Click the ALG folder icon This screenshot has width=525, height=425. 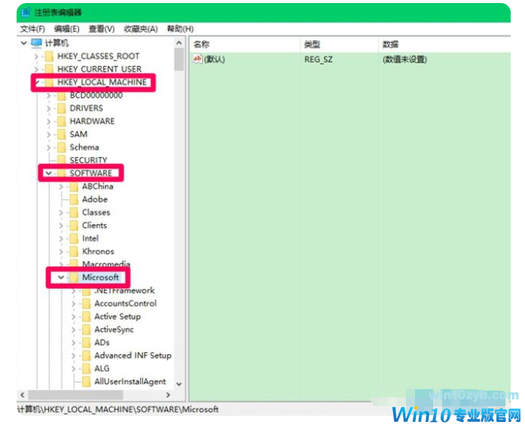(87, 369)
